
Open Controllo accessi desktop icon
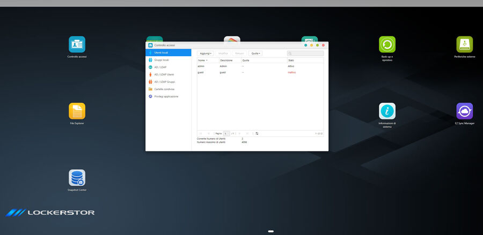[x=77, y=44]
